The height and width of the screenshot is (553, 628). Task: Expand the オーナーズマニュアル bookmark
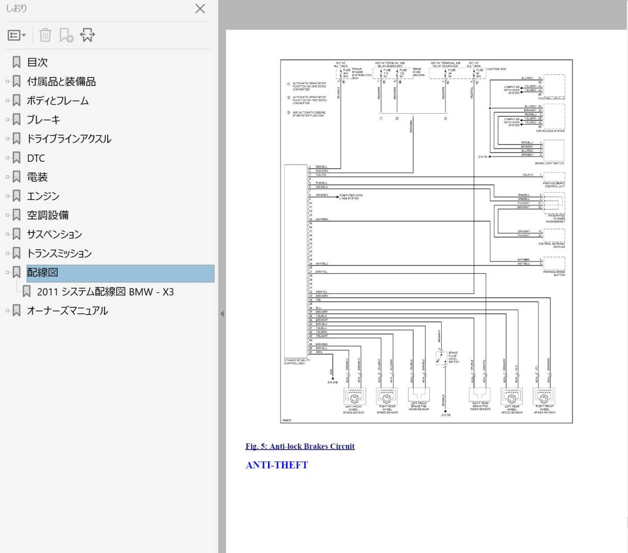click(x=7, y=311)
